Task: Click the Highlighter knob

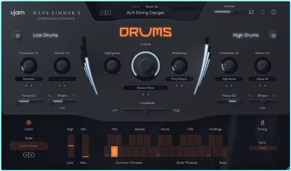Action: 112,65
